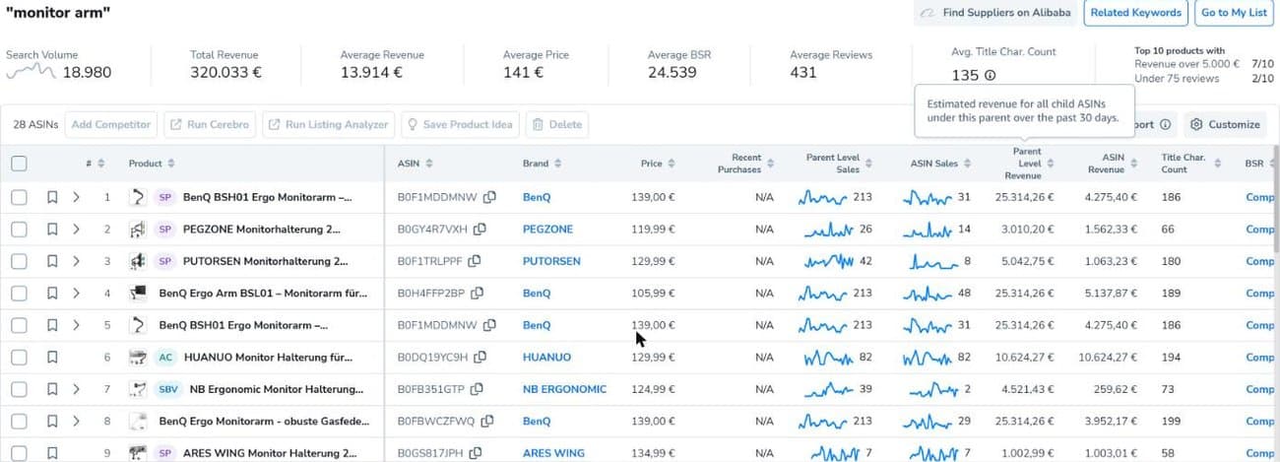View the Search Volume trend sparkline
The height and width of the screenshot is (462, 1280).
tap(31, 71)
